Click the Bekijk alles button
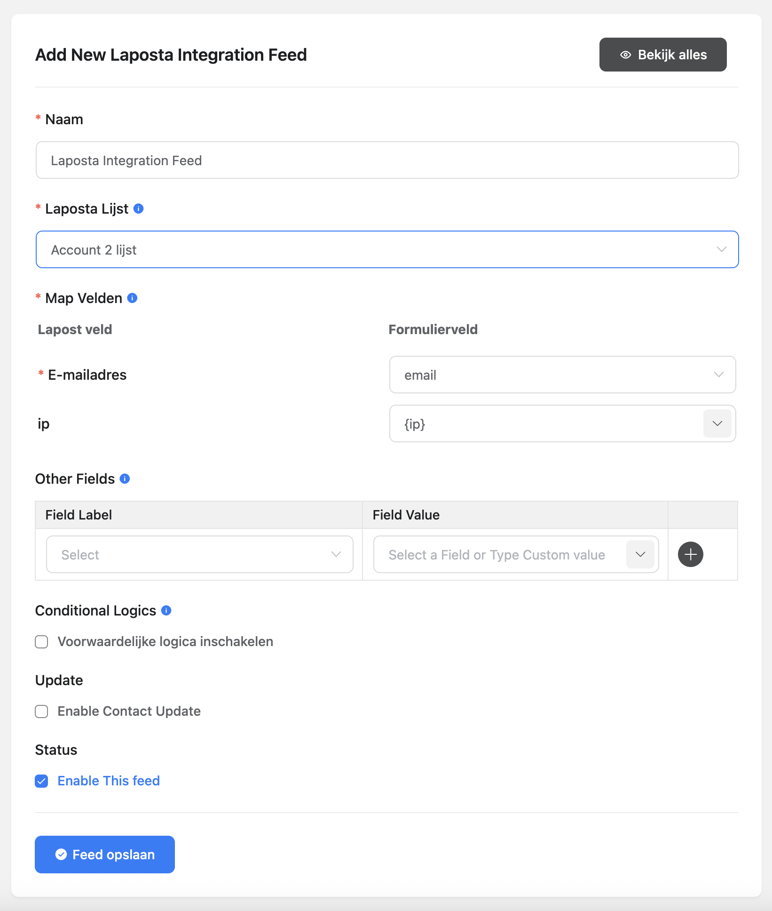 point(663,55)
